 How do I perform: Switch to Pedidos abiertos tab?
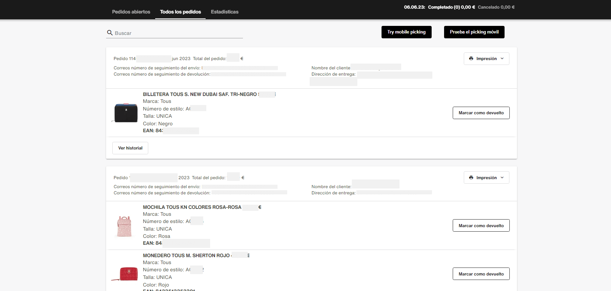click(x=131, y=12)
